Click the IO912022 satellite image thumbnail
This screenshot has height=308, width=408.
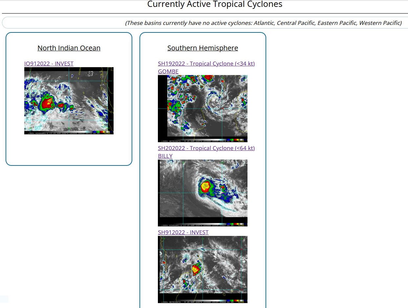point(69,101)
